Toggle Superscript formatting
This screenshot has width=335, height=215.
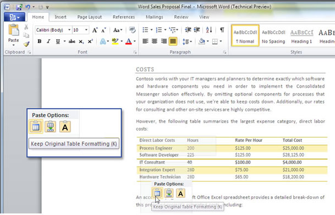[90, 41]
